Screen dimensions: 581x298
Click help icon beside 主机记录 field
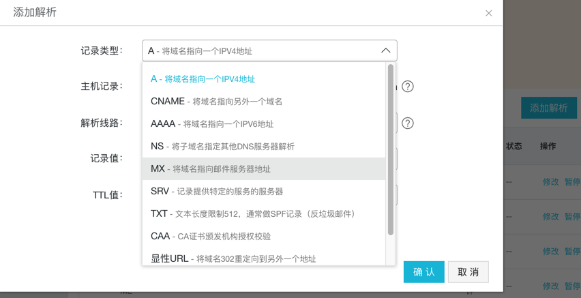pyautogui.click(x=408, y=87)
